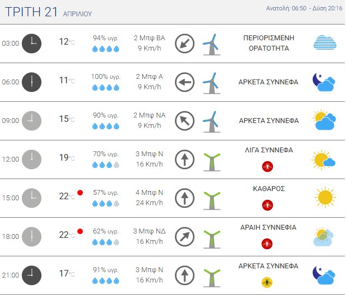Click the windmill icon in the 09:00 row
Image resolution: width=346 pixels, height=295 pixels.
click(210, 120)
